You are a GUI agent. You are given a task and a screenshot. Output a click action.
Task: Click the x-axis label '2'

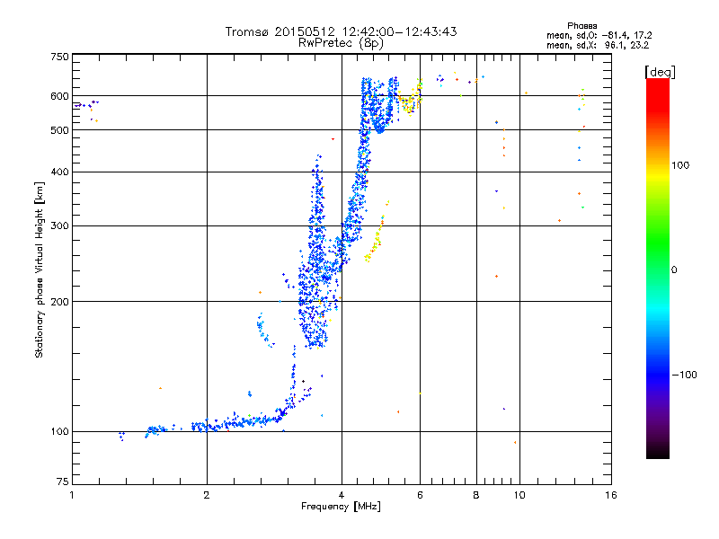tap(207, 495)
